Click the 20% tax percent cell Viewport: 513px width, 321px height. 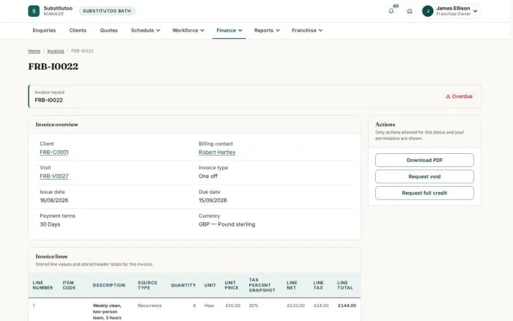click(x=254, y=306)
